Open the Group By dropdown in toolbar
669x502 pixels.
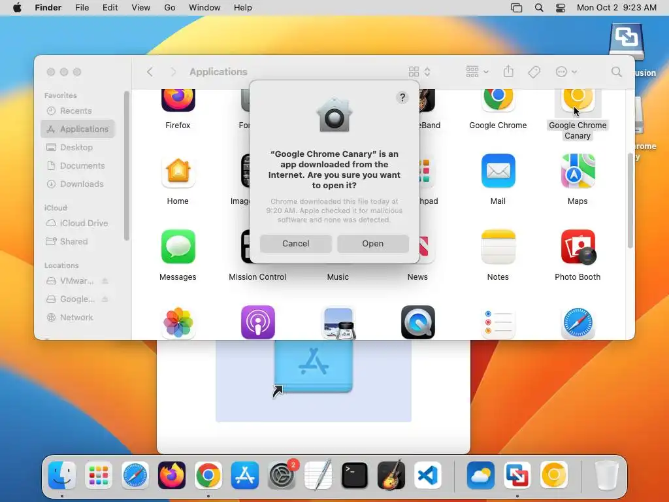[478, 72]
